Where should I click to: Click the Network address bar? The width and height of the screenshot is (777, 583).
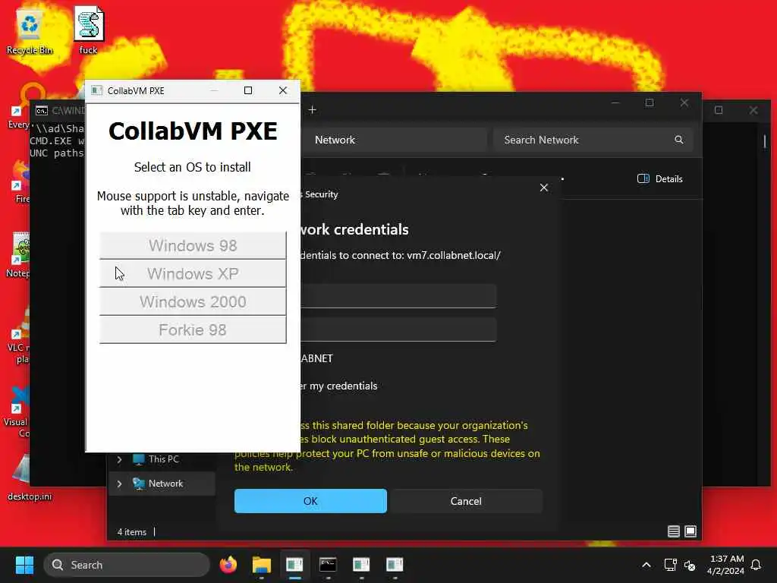pos(394,140)
